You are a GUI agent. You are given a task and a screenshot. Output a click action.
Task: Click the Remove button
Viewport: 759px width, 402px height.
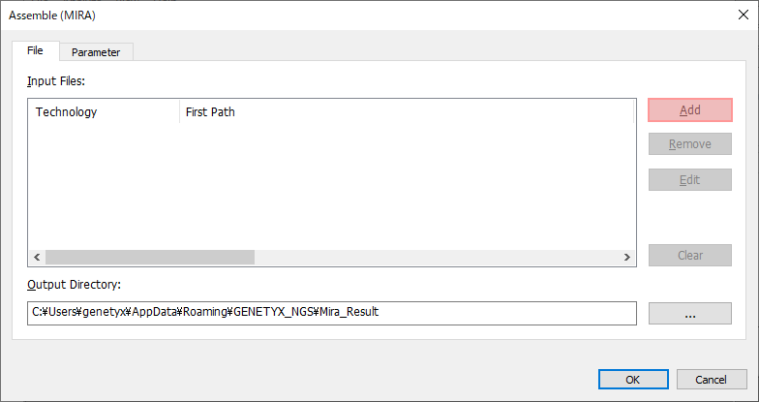click(689, 143)
